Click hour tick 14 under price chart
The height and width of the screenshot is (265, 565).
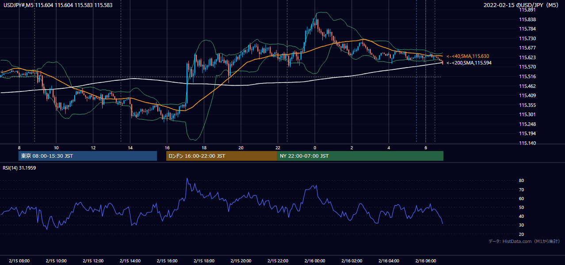(130, 148)
